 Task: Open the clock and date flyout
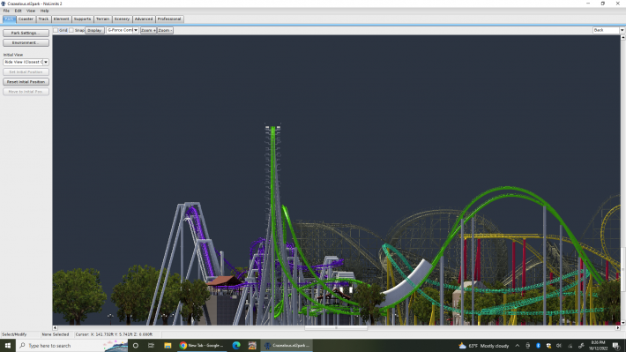(598, 346)
